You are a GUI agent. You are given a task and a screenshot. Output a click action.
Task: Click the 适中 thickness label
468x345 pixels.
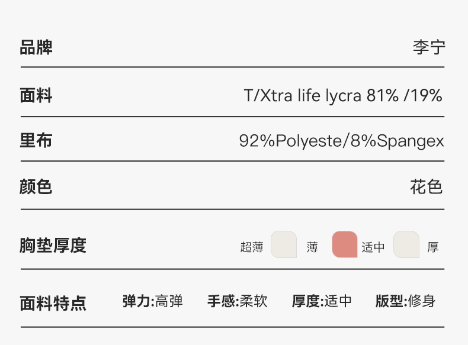click(373, 247)
